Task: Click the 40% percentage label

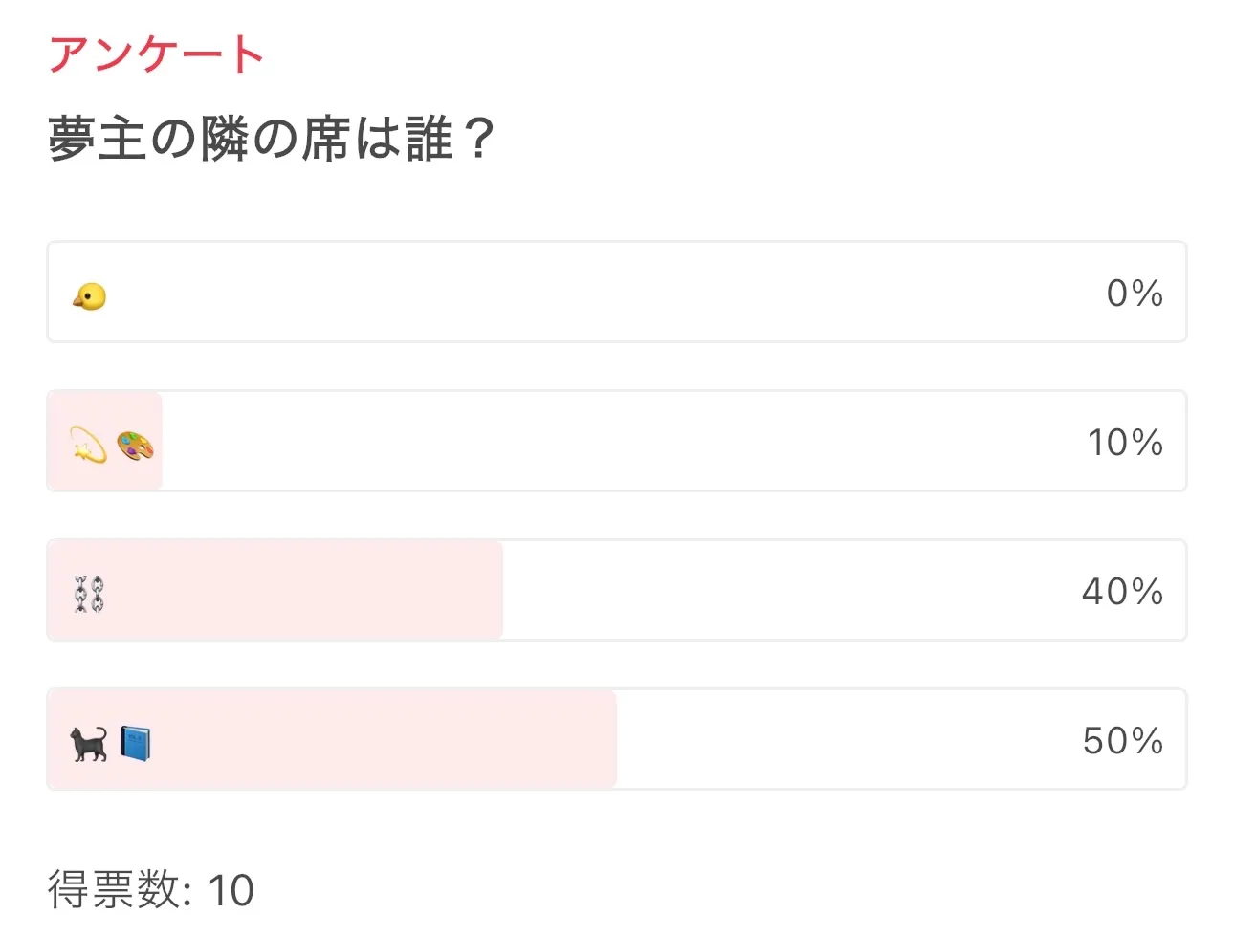Action: [x=1123, y=591]
